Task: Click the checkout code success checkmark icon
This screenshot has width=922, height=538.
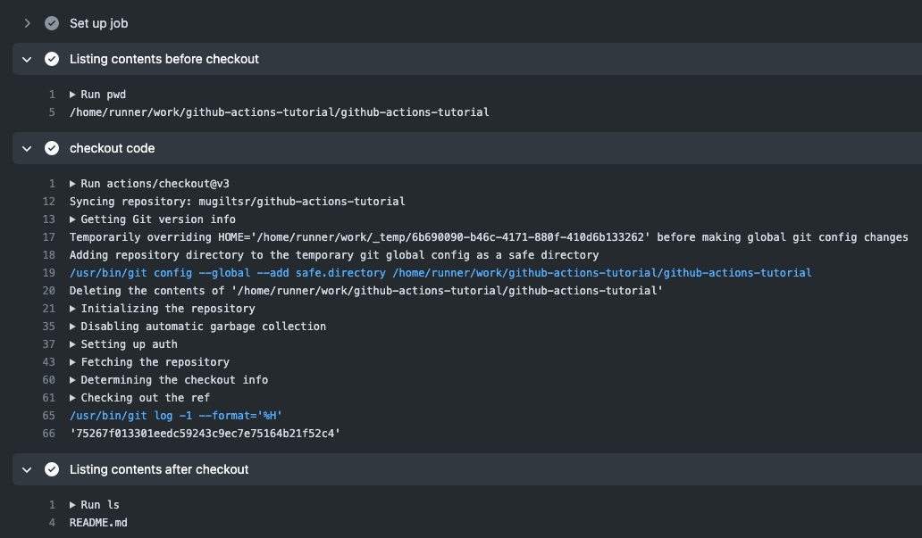Action: (52, 148)
